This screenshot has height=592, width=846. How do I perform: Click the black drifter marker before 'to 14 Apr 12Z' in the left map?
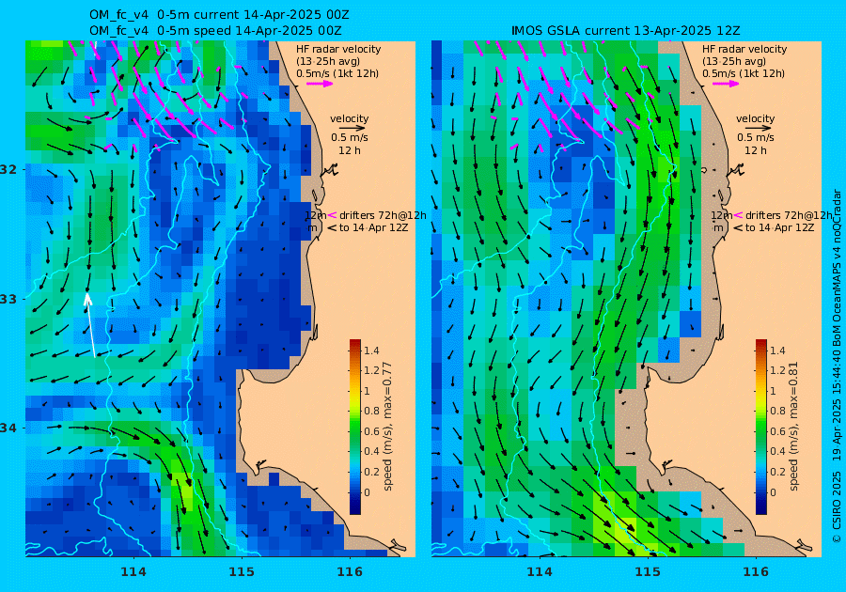point(332,228)
